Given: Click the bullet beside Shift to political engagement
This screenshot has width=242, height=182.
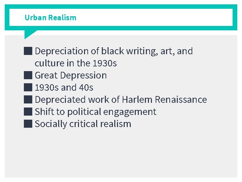Looking at the screenshot, I should [28, 112].
